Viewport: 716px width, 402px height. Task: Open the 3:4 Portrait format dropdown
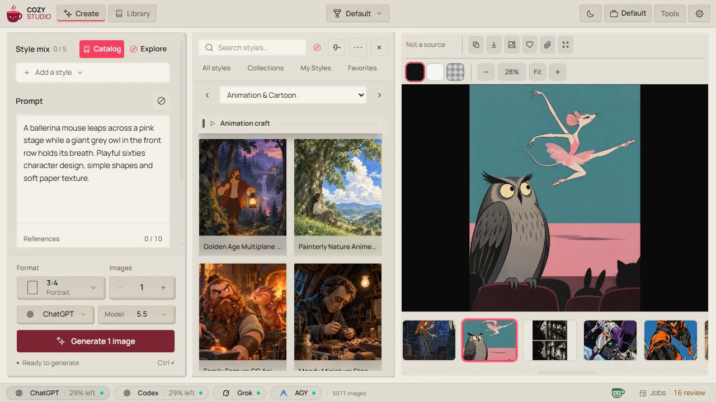point(61,288)
